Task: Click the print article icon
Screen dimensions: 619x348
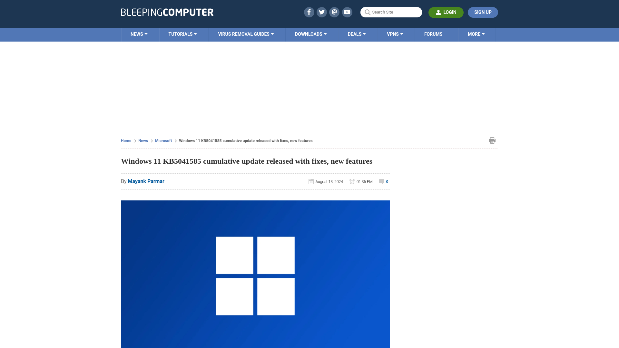Action: coord(492,140)
